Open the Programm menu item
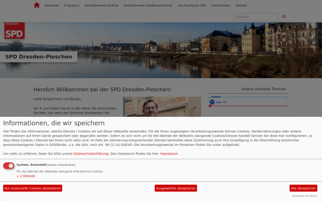Screen dimensions: 322x201 [x=72, y=5]
